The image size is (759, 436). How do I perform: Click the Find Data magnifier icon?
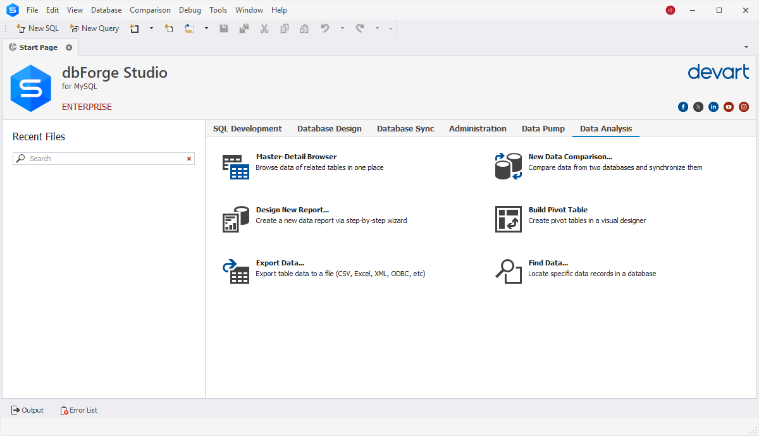[x=509, y=272]
